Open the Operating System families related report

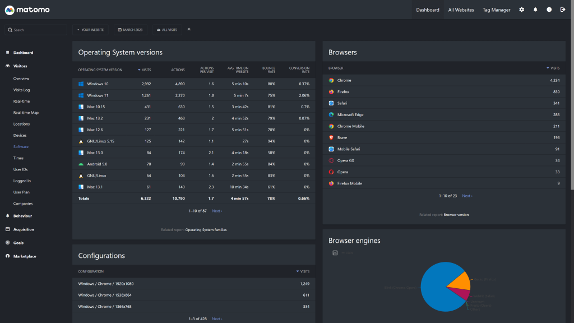point(206,230)
